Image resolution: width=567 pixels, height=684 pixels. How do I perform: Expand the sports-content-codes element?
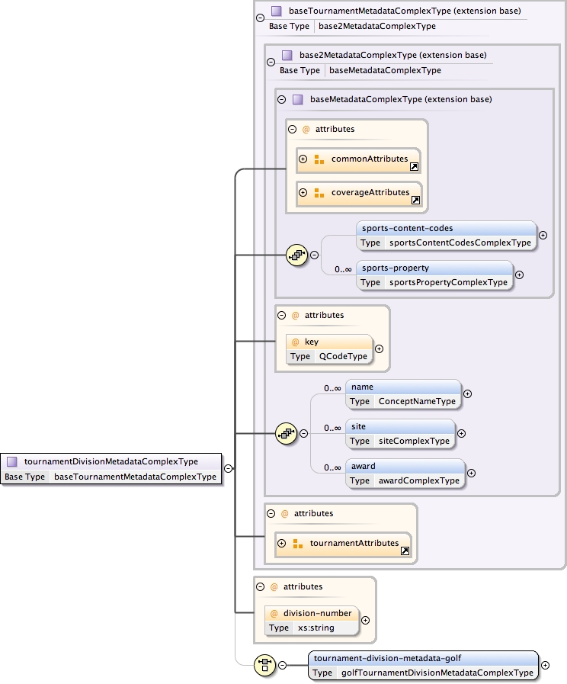tap(543, 235)
